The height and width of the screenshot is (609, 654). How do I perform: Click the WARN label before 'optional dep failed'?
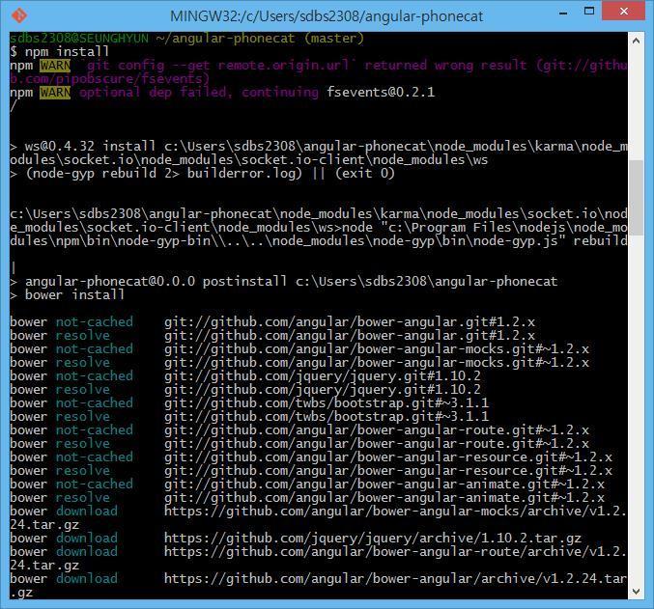pos(55,92)
